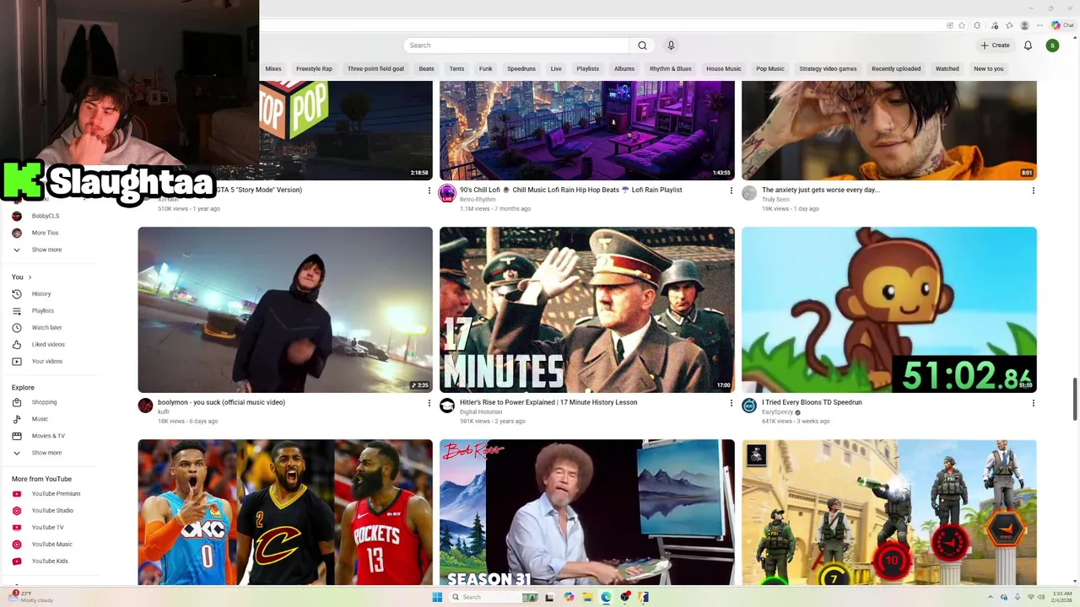Play the Bob Ross Season 31 thumbnail

pyautogui.click(x=587, y=512)
